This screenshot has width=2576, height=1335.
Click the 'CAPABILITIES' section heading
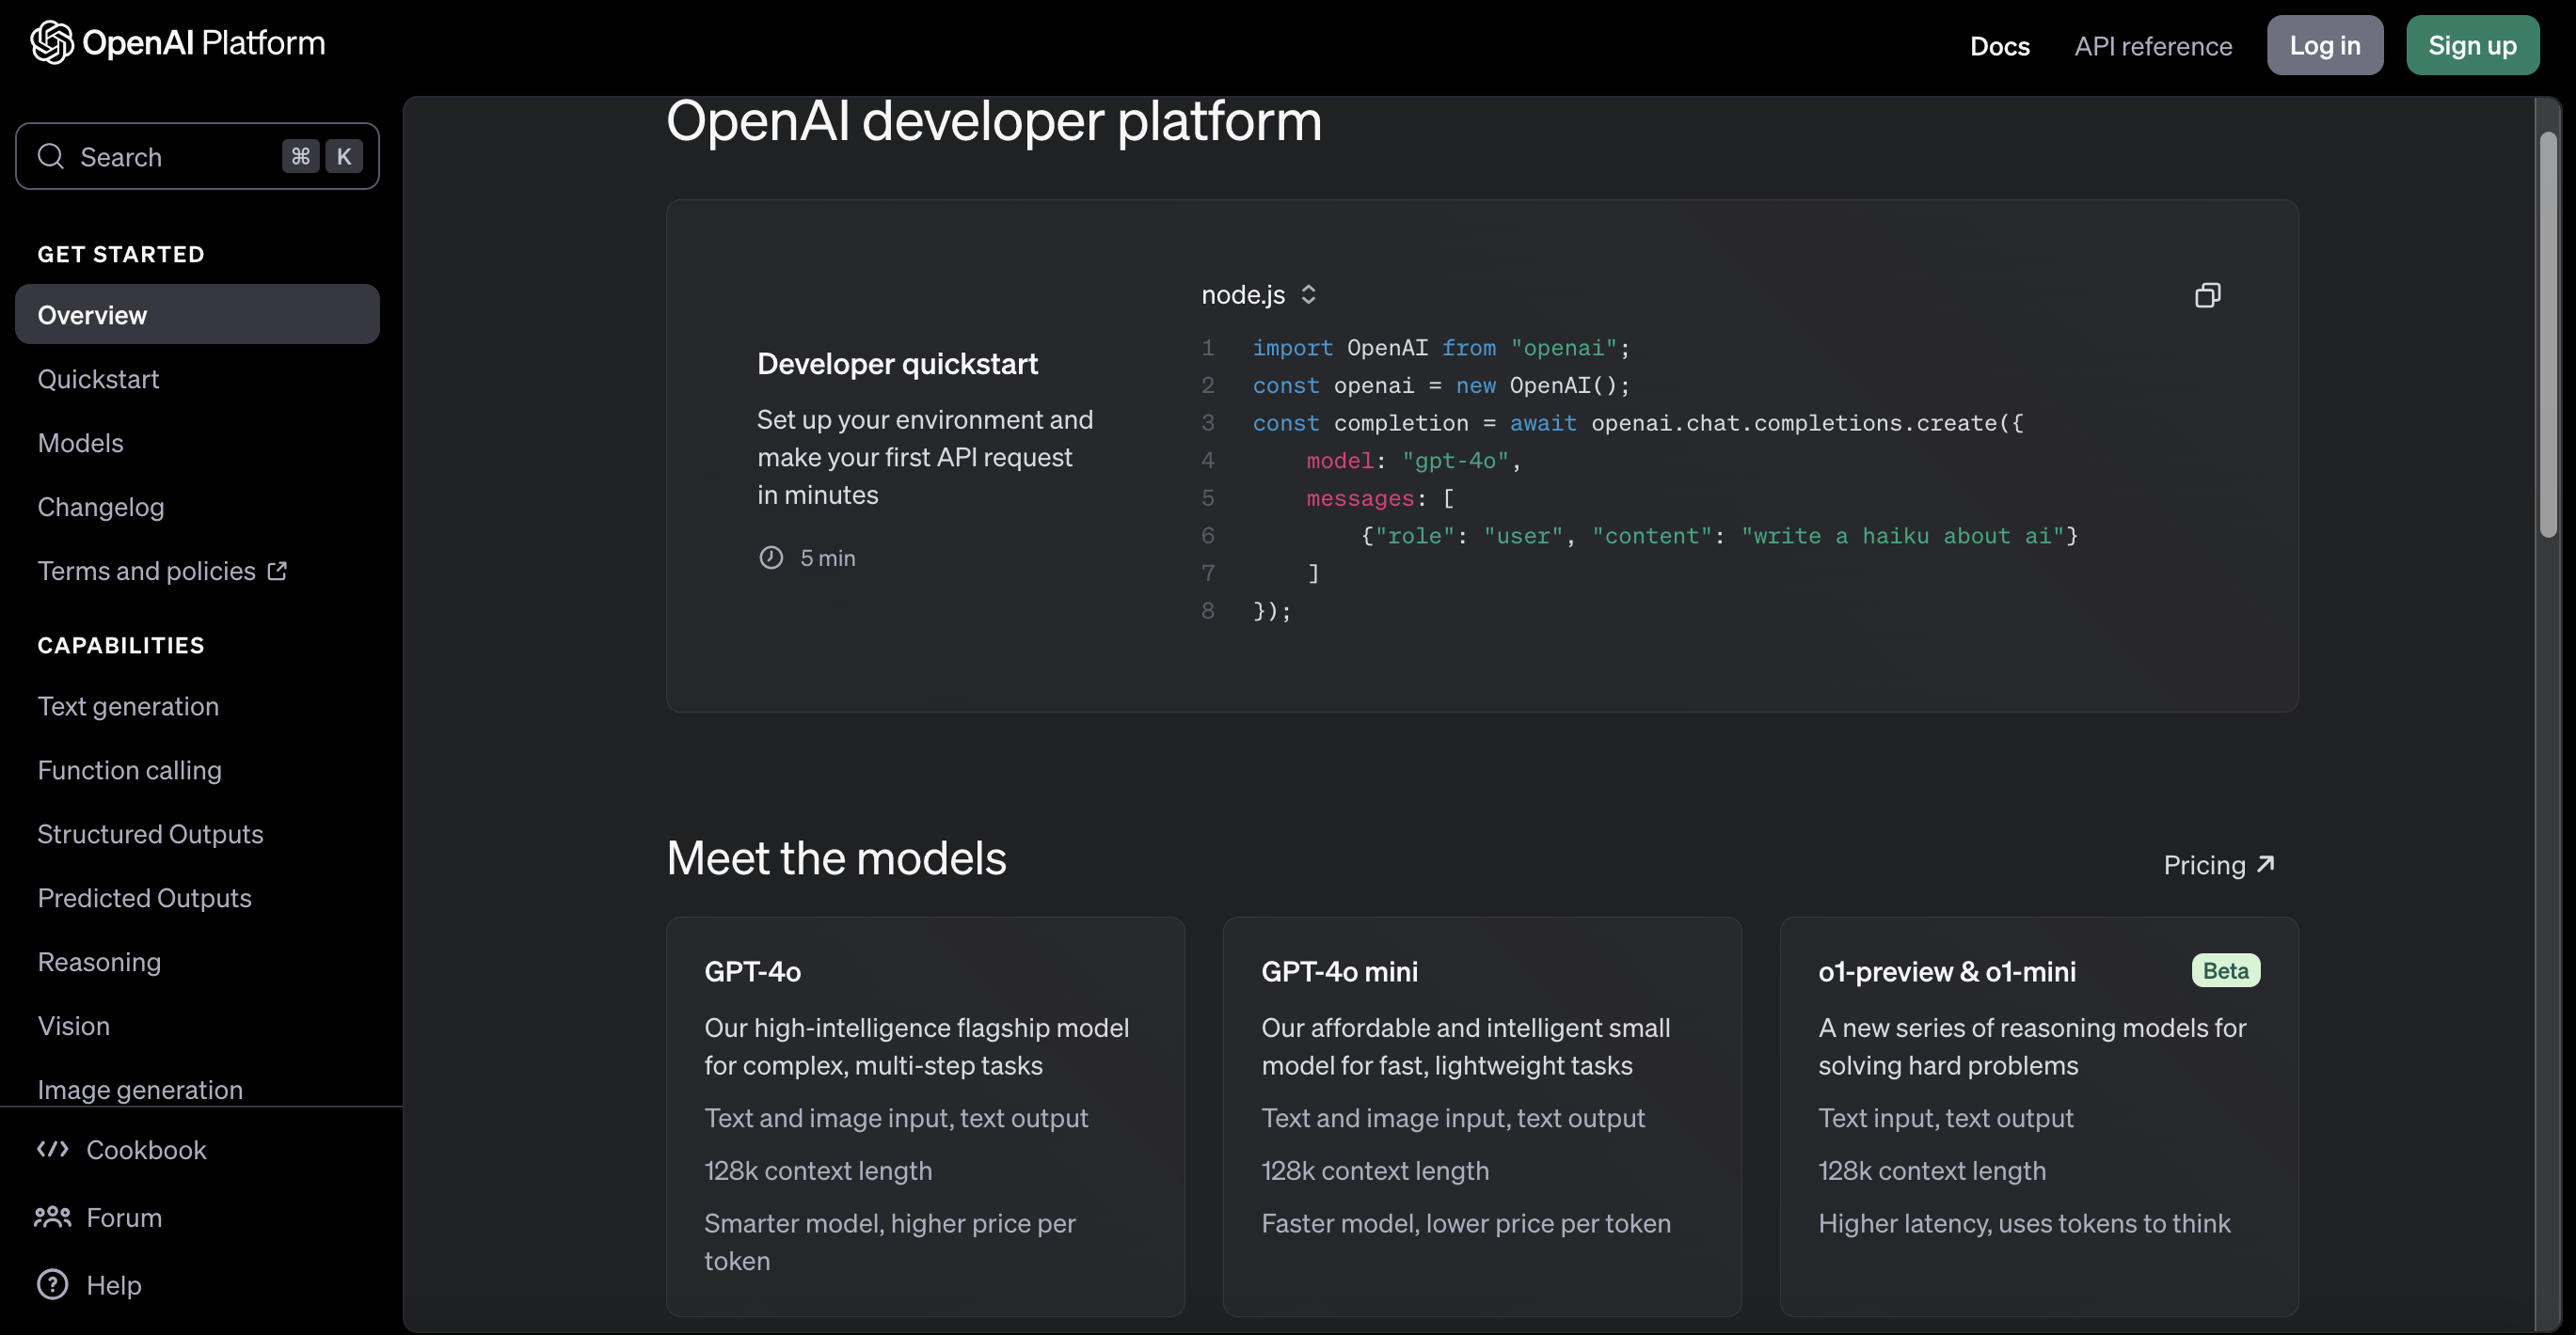tap(121, 645)
